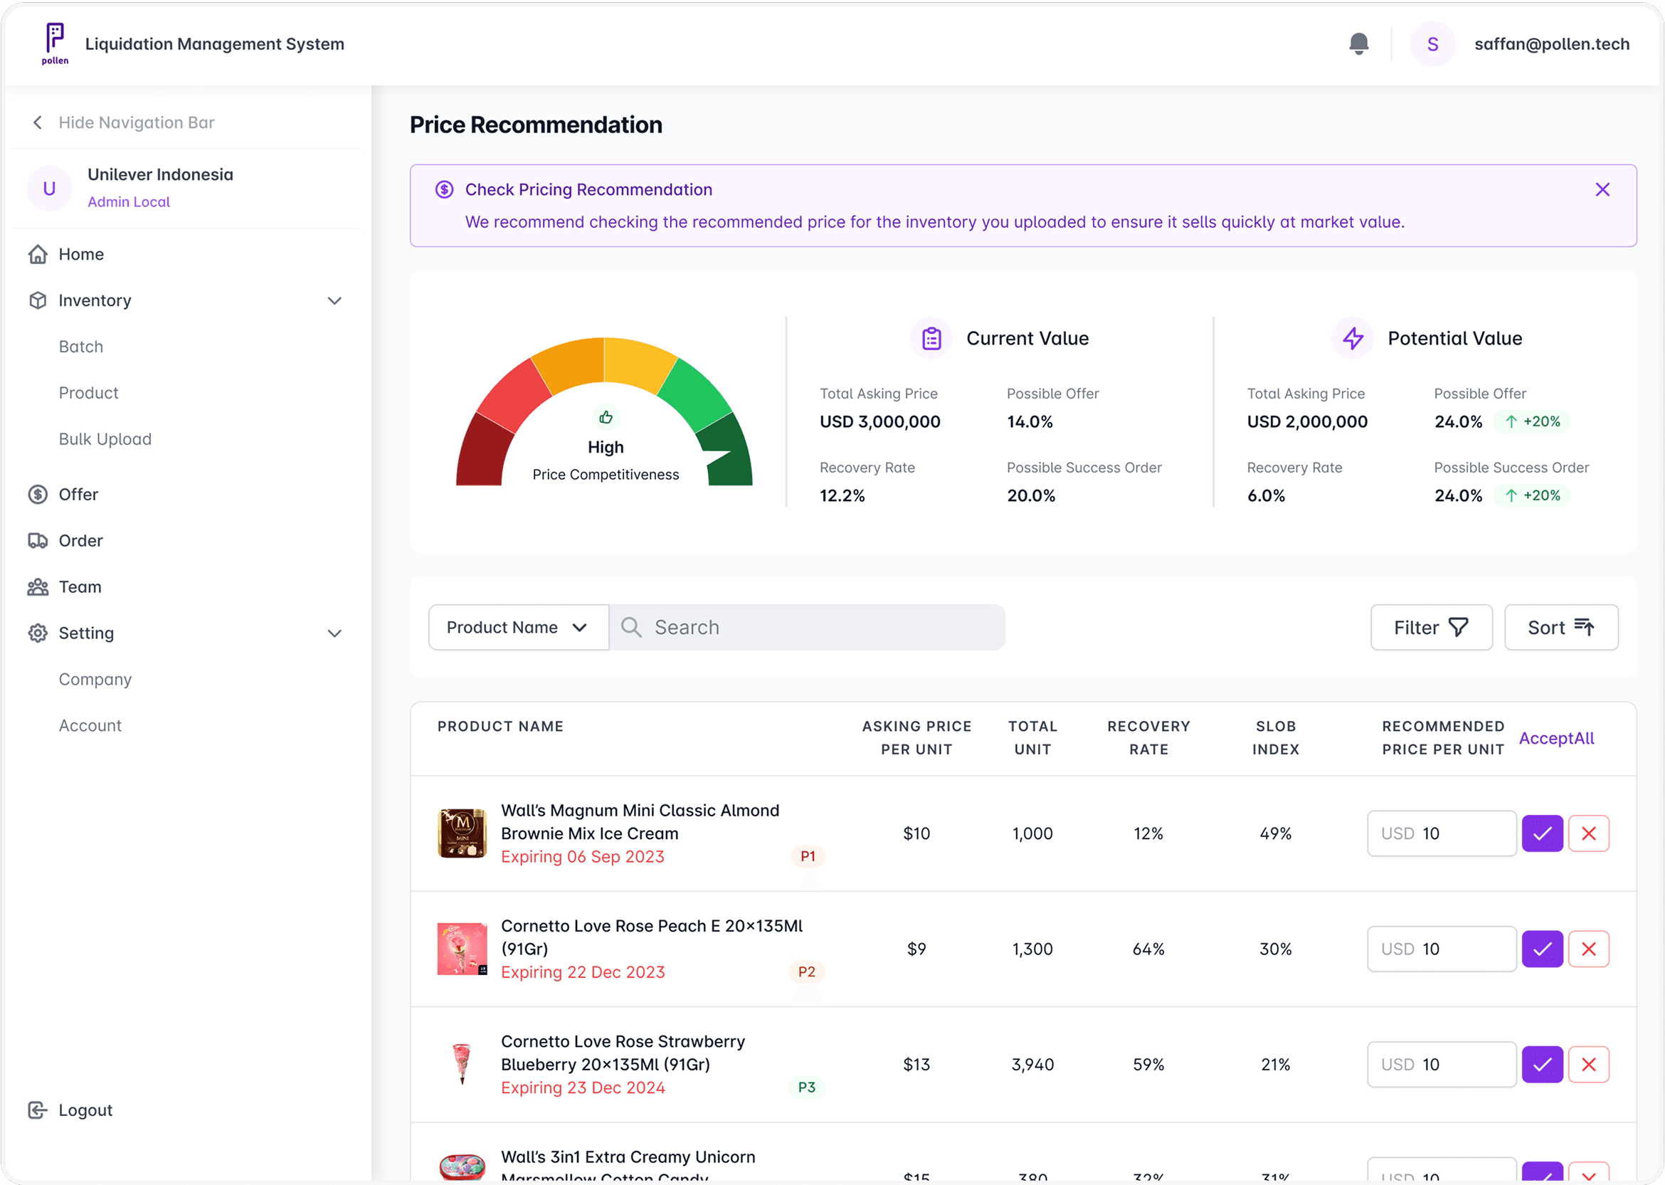Screen dimensions: 1665x1185
Task: Reject price for Cornetto Rose Peach
Action: [1587, 949]
